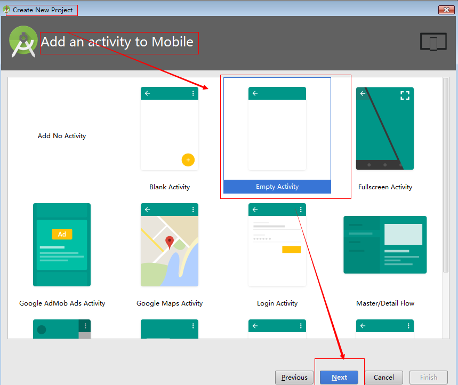Click the Android icon in the title bar
Viewport: 458px width, 385px height.
coord(6,10)
